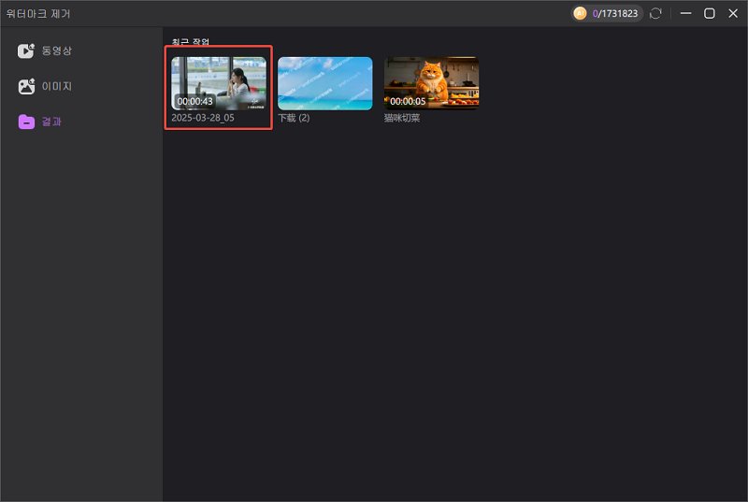
Task: Click the 00:00:05 duration badge
Action: (x=408, y=101)
